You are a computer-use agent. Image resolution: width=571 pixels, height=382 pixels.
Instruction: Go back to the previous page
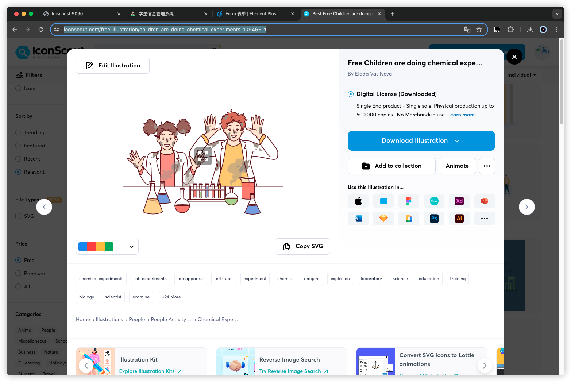[x=15, y=30]
